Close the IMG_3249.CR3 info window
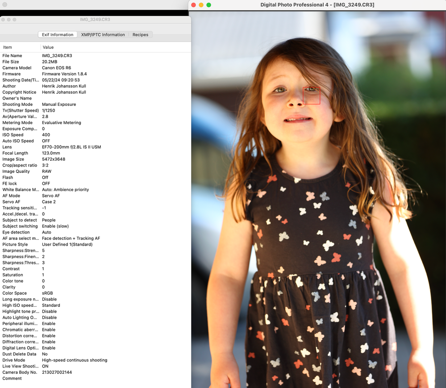The image size is (446, 388). pyautogui.click(x=4, y=20)
